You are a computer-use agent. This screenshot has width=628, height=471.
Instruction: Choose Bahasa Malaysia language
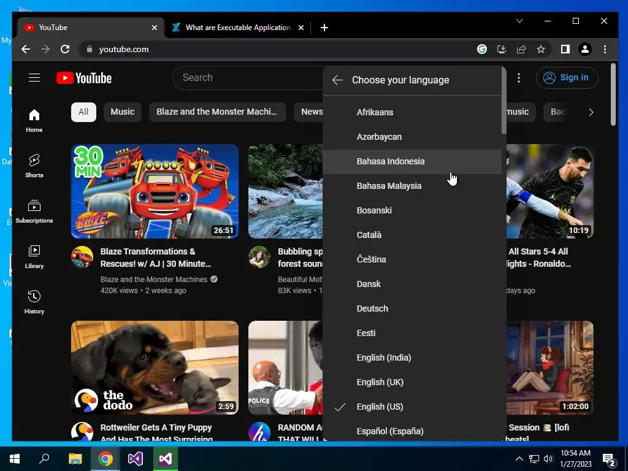coord(412,186)
